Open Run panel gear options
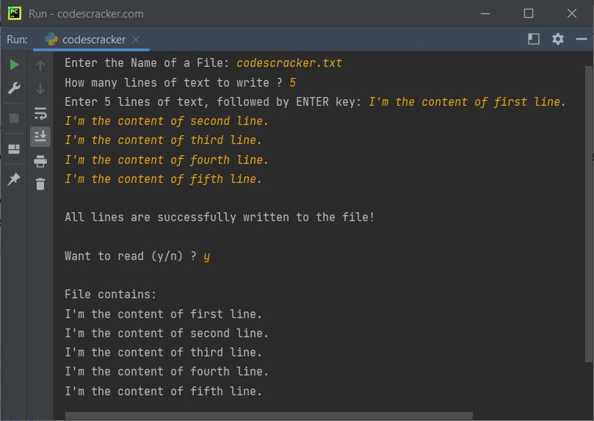Image resolution: width=594 pixels, height=421 pixels. point(557,39)
